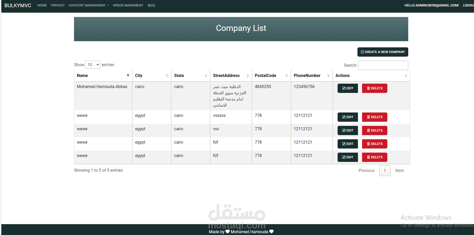The height and width of the screenshot is (235, 474).
Task: Go to the Next pagination page
Action: click(399, 171)
